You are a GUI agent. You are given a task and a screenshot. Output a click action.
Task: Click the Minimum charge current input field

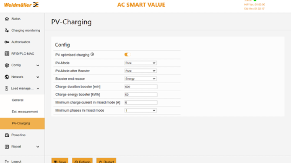[x=141, y=102]
